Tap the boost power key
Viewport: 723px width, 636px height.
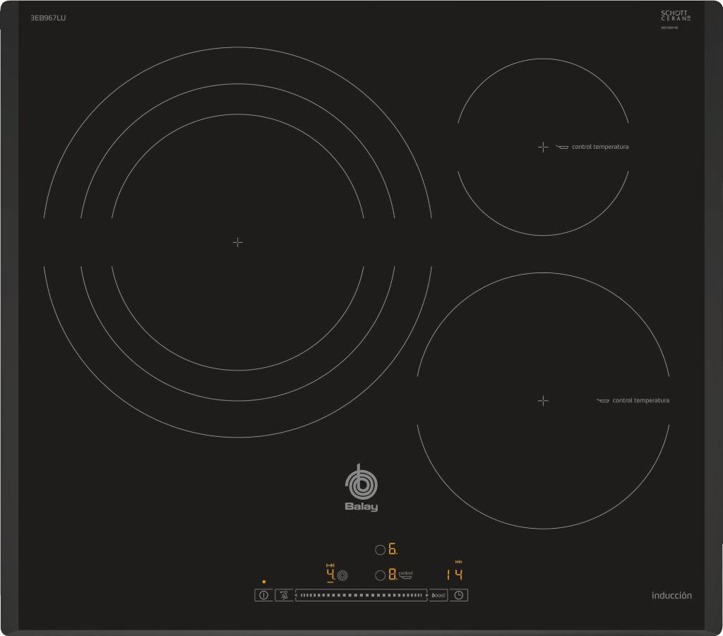point(438,595)
